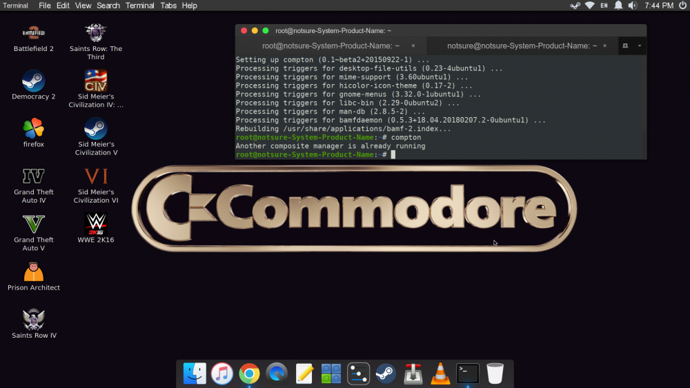The image size is (690, 388).
Task: Toggle the Wi-Fi network indicator menu
Action: tap(590, 6)
